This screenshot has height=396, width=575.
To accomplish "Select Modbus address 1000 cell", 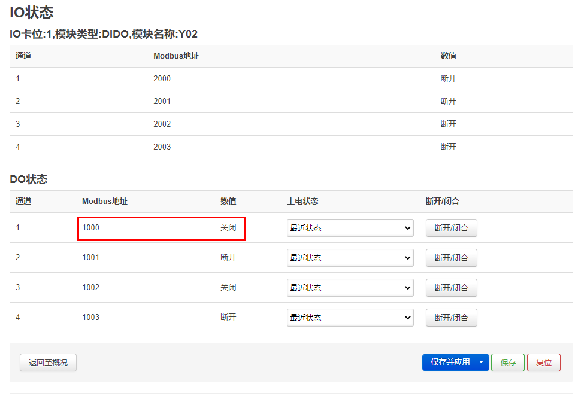I will [90, 227].
